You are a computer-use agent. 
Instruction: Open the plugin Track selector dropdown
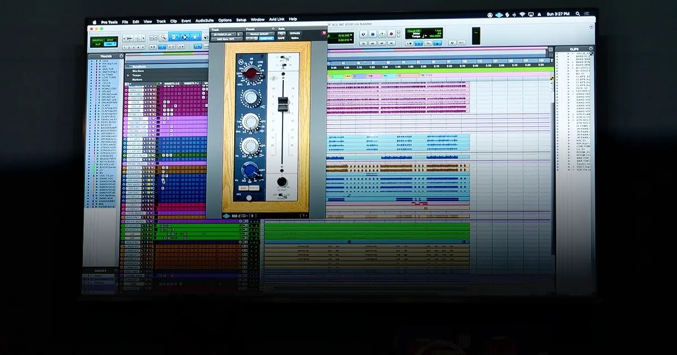[224, 34]
